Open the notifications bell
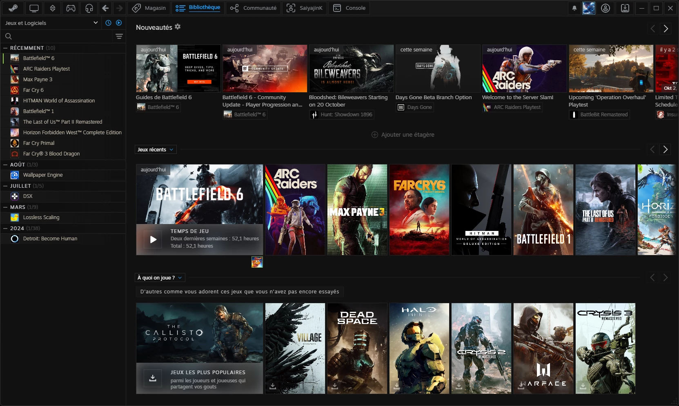 tap(574, 8)
